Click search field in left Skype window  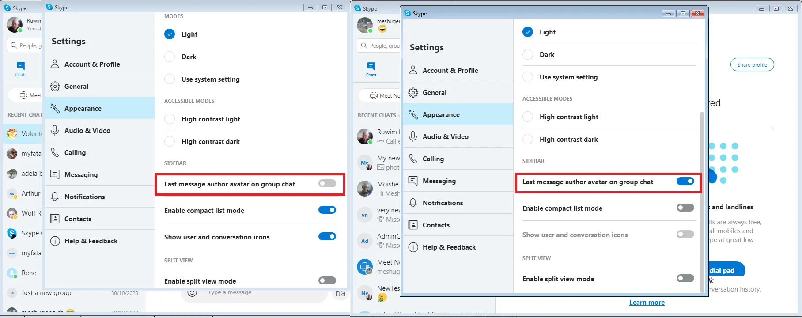pos(25,45)
